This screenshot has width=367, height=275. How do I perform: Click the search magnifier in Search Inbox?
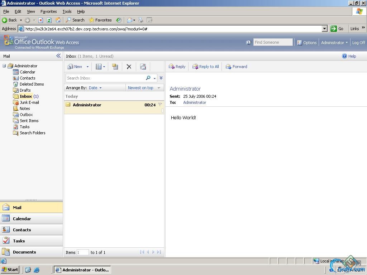pyautogui.click(x=148, y=78)
